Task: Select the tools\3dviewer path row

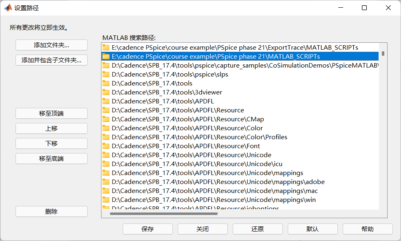Action: [x=240, y=92]
